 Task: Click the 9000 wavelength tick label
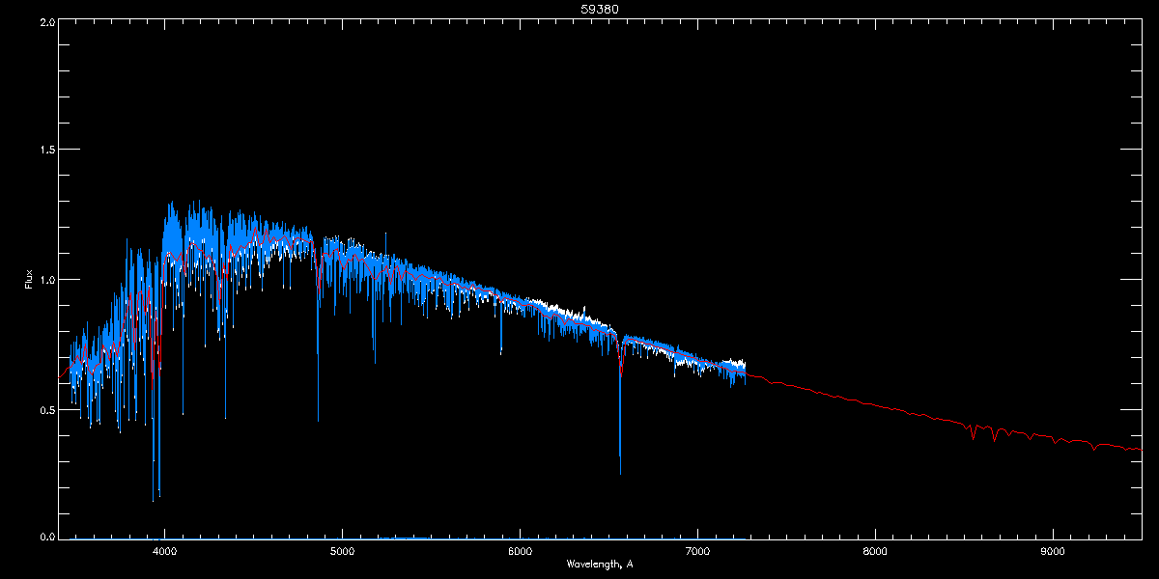[1053, 552]
